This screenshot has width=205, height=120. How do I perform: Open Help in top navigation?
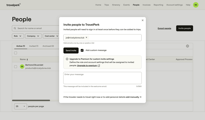188,5
